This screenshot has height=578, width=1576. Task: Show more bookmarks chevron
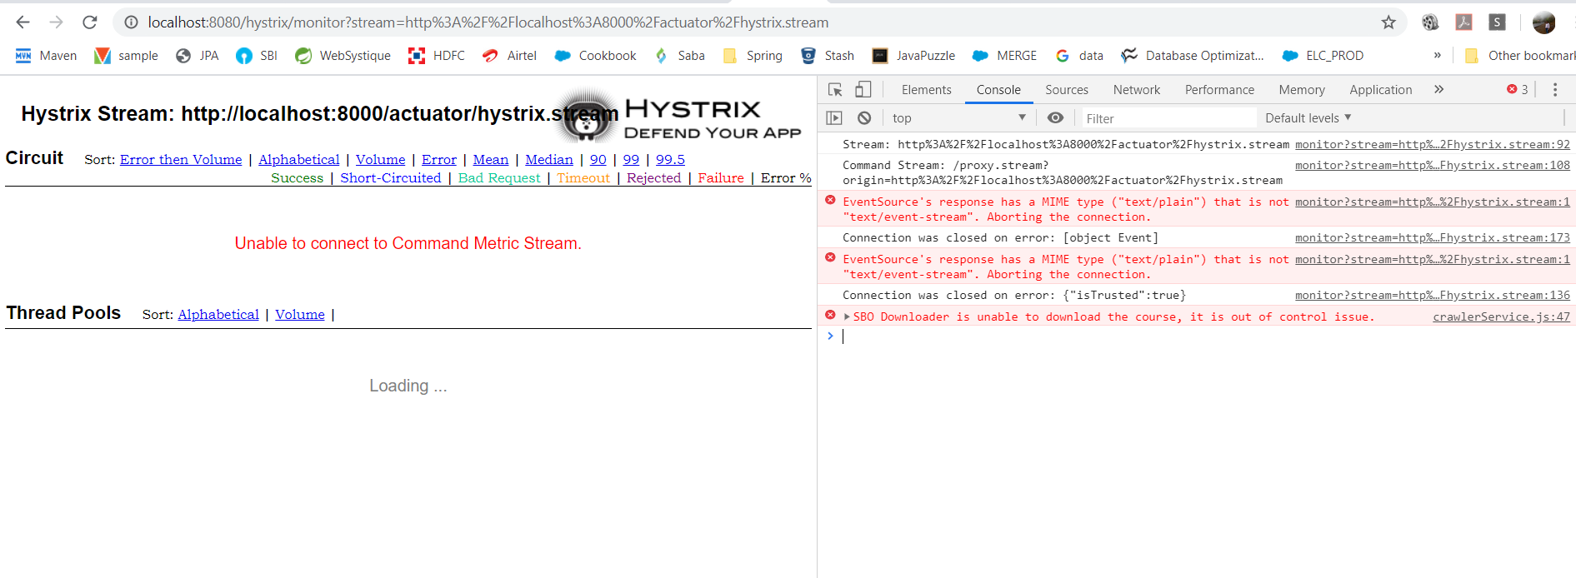tap(1437, 55)
